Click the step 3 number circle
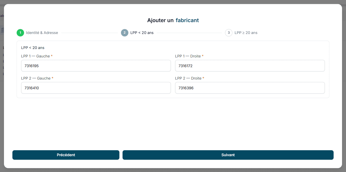Screen dimensions: 346x172 point(229,33)
